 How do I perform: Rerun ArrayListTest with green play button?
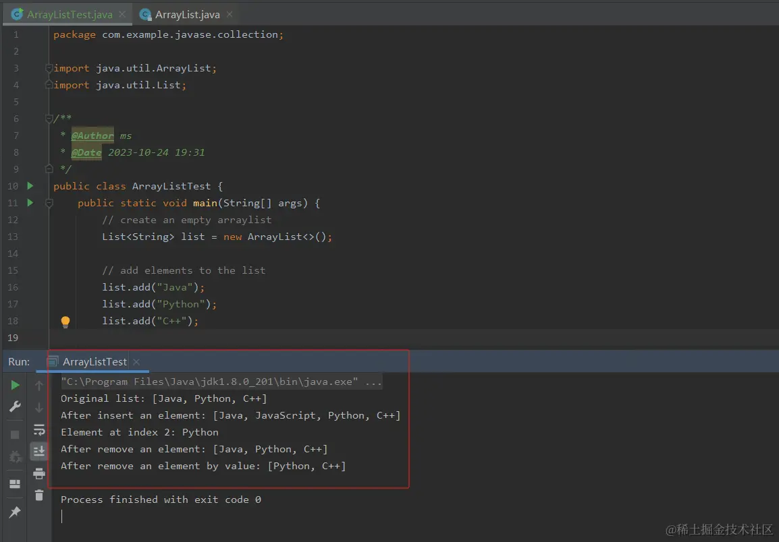(15, 385)
